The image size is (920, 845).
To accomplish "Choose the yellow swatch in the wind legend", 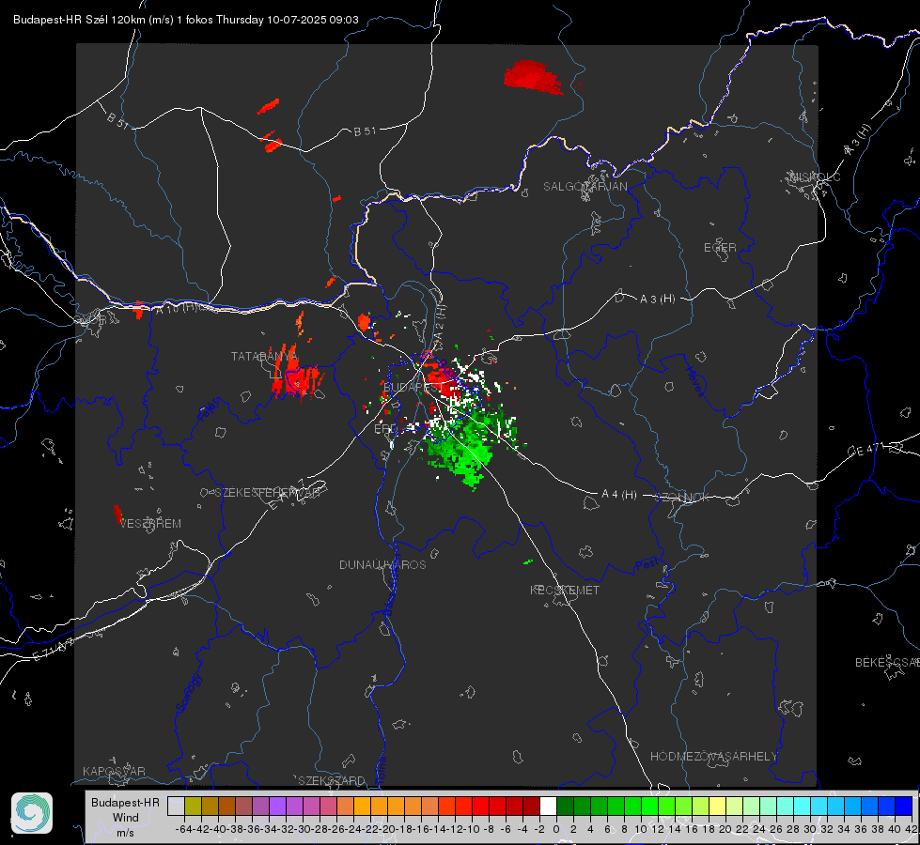I will click(x=718, y=806).
